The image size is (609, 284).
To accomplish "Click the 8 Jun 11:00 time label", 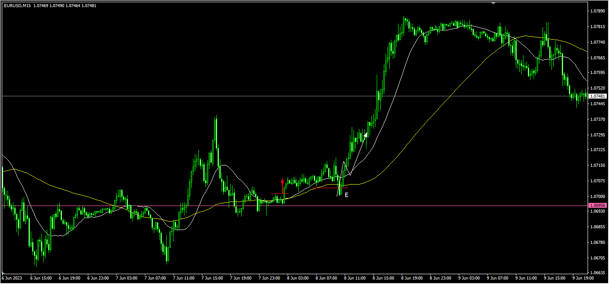I will click(x=355, y=278).
